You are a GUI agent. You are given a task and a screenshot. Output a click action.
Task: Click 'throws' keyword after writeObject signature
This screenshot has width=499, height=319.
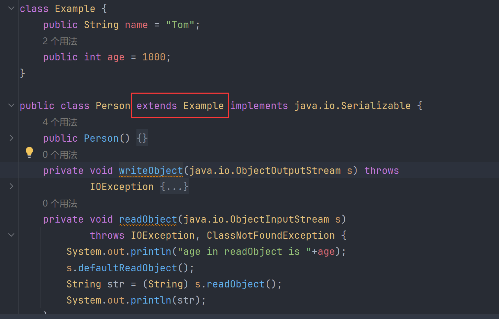(x=382, y=170)
